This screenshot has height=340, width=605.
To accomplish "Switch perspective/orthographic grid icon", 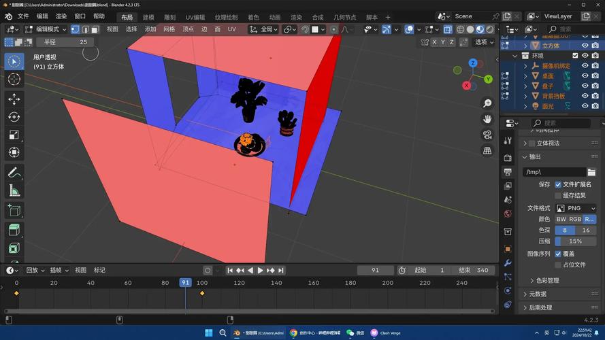I will pos(487,150).
